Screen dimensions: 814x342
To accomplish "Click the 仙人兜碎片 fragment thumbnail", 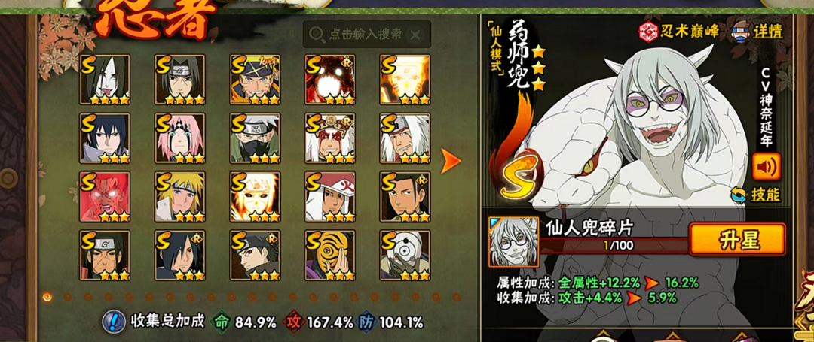I will click(x=513, y=241).
